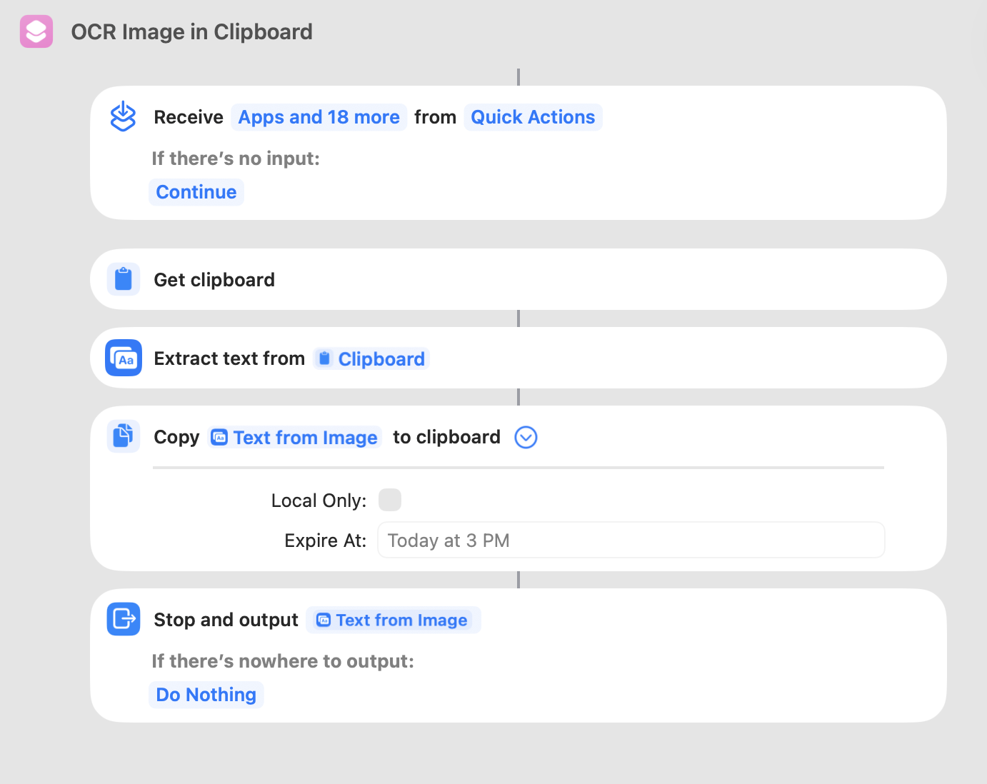987x784 pixels.
Task: Click the Clipboard variable token
Action: pos(371,358)
